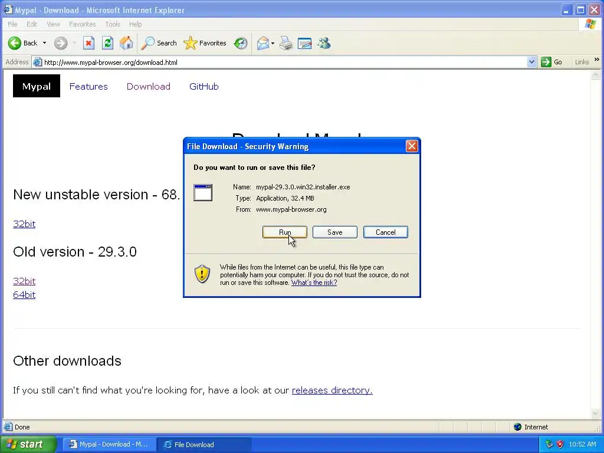
Task: Open the Search pane in the toolbar
Action: tap(159, 43)
